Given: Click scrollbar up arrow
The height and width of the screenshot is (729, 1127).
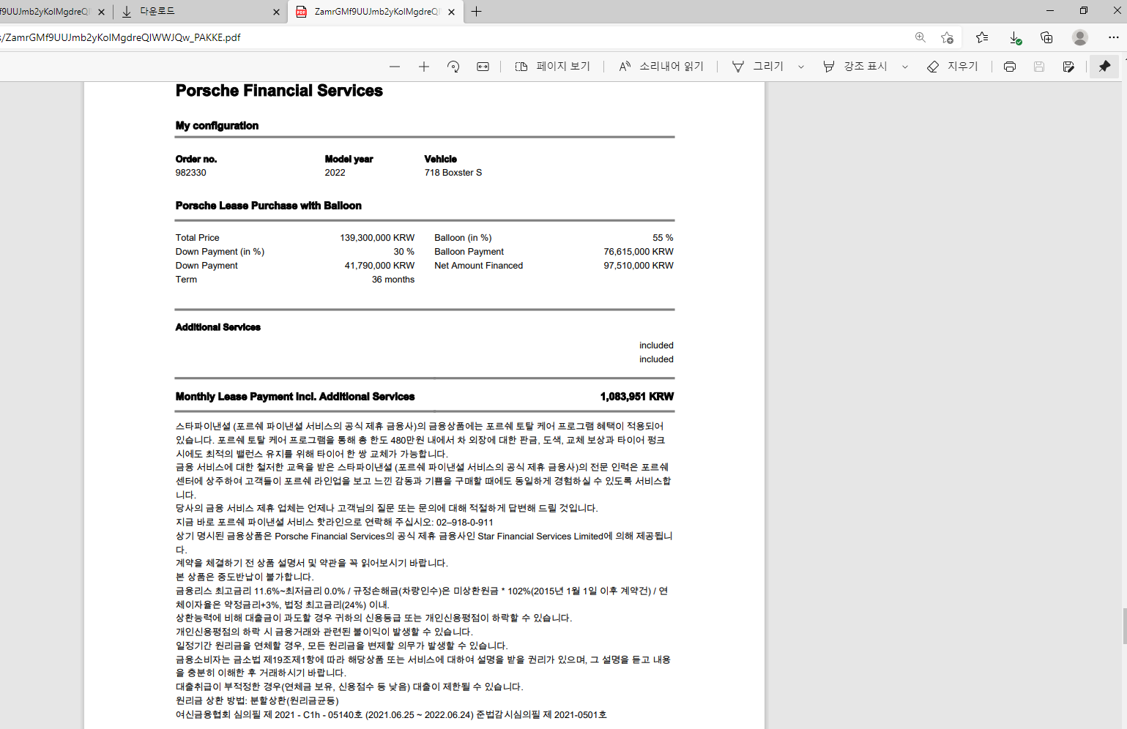Looking at the screenshot, I should pyautogui.click(x=1125, y=59).
